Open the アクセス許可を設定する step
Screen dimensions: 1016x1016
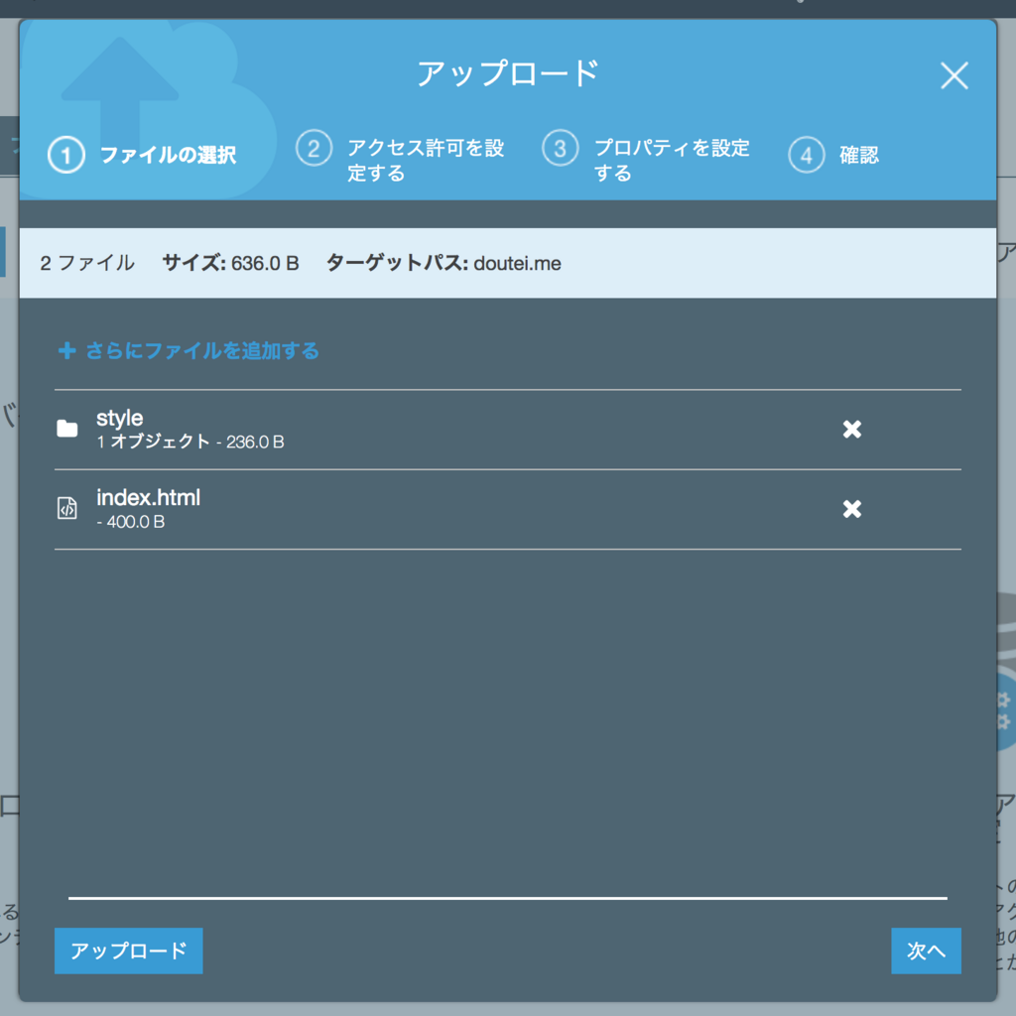427,155
